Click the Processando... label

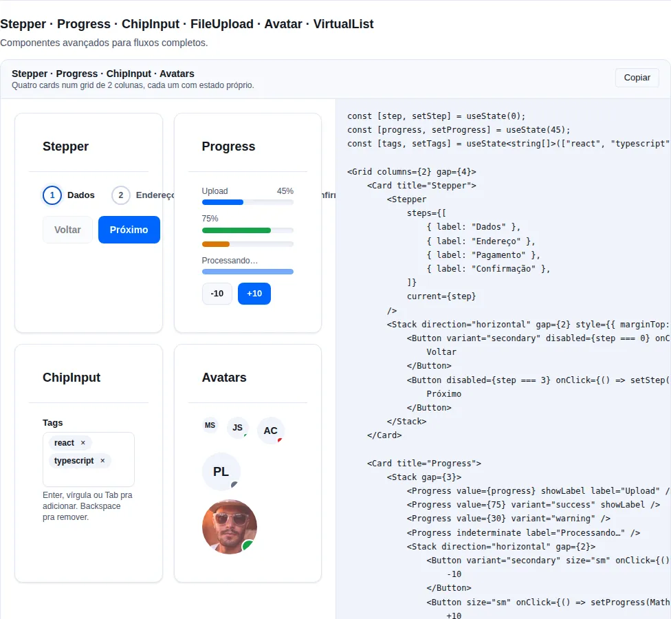pos(230,260)
